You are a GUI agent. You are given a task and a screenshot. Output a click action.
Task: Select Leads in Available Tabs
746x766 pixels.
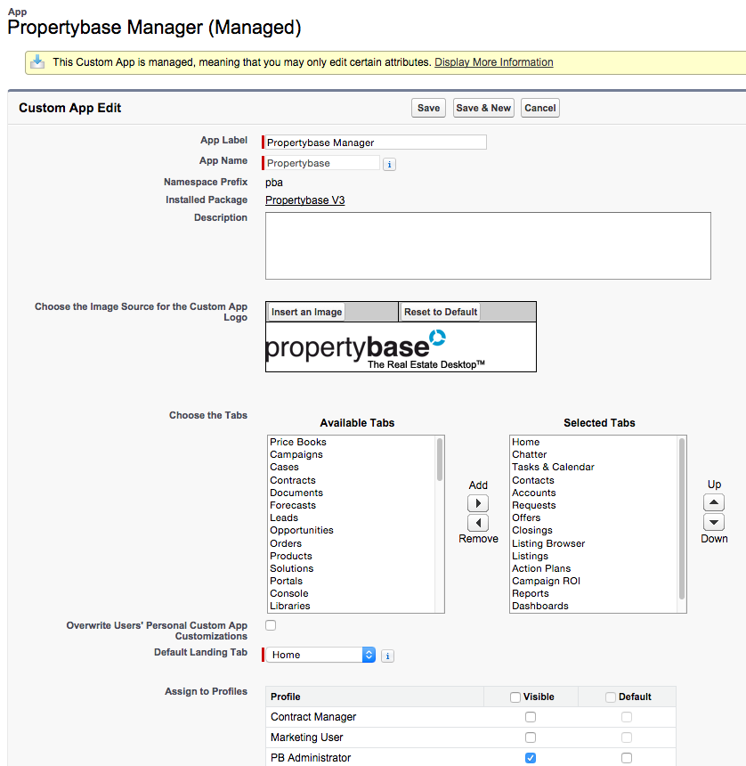(284, 517)
